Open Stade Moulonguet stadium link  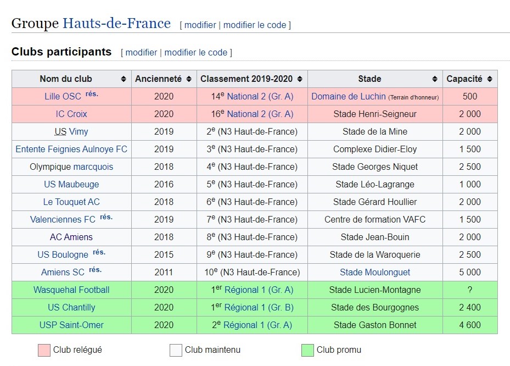[x=375, y=273]
